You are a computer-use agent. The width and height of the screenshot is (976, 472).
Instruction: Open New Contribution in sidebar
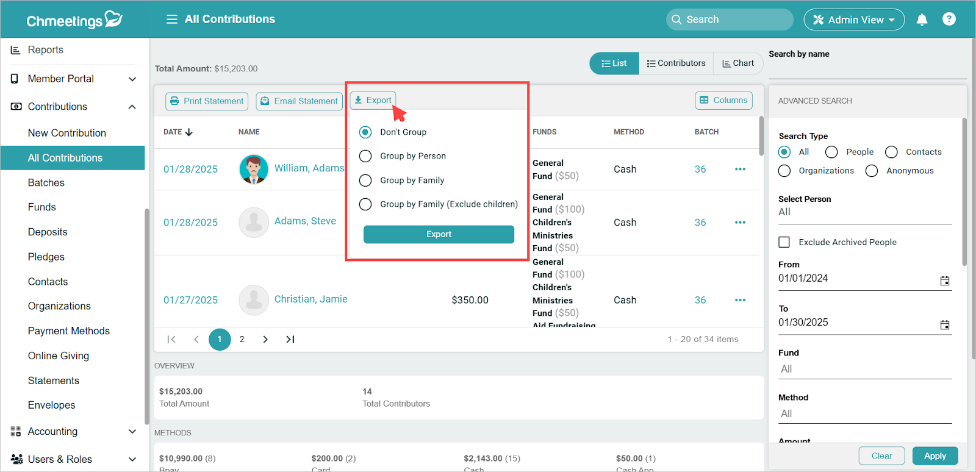[x=67, y=133]
